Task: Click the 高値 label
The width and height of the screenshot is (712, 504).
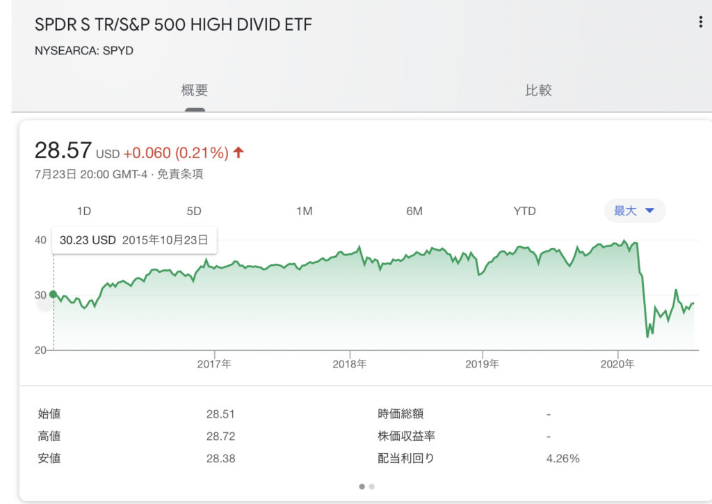Action: point(49,436)
